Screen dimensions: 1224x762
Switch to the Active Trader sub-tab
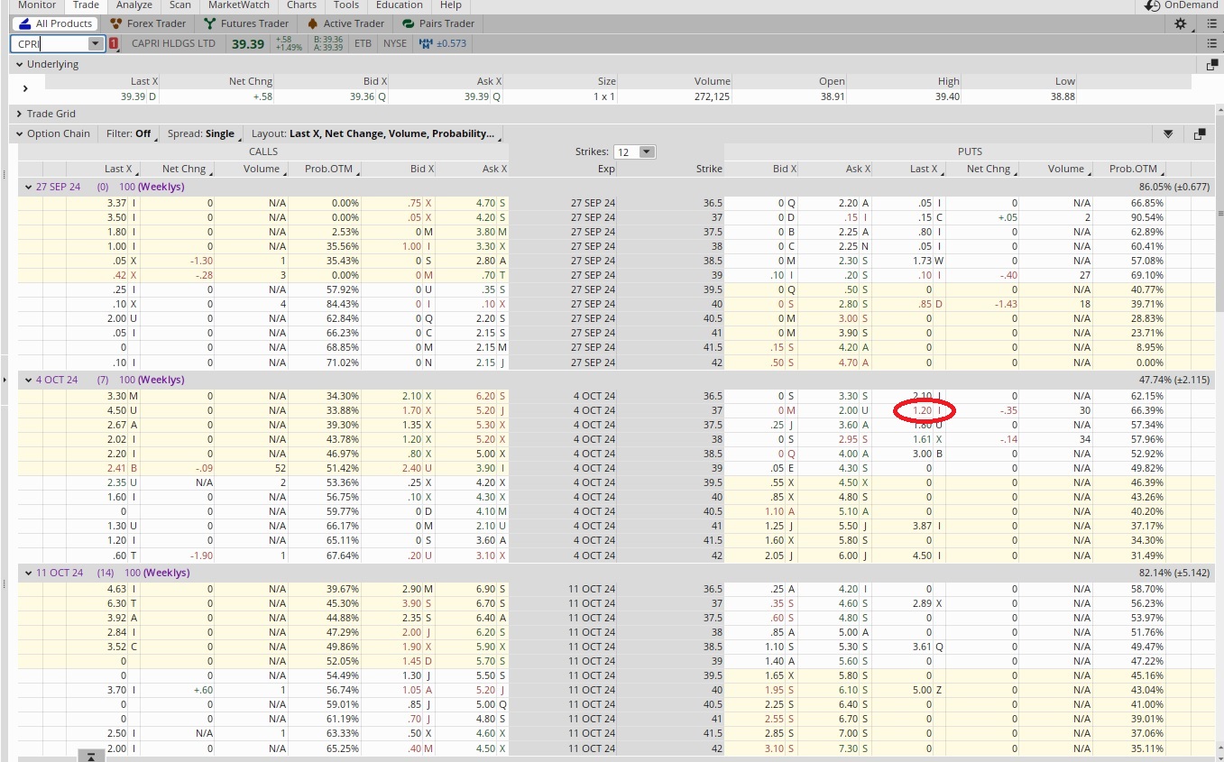(345, 23)
